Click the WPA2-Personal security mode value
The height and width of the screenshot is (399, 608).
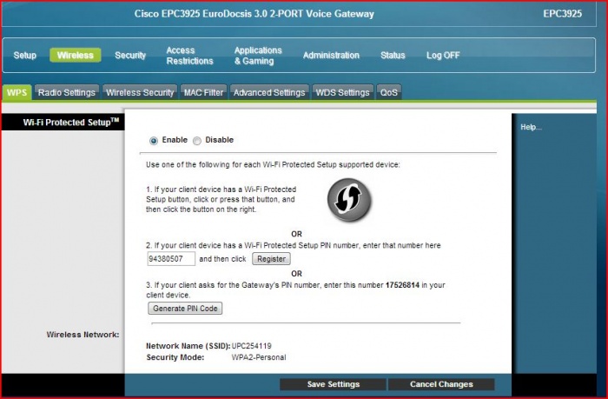tap(259, 357)
